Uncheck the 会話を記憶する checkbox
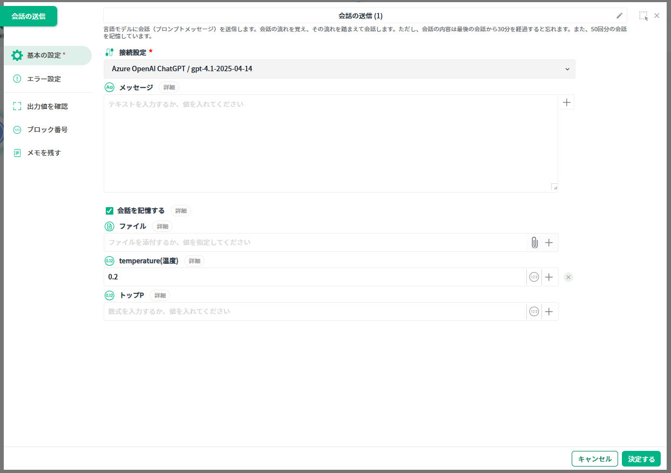The height and width of the screenshot is (473, 671). coord(110,211)
